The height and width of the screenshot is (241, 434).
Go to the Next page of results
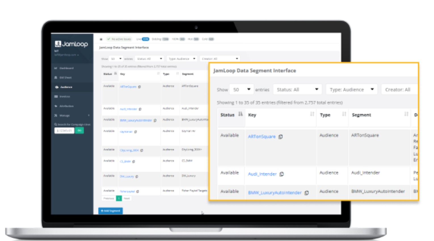tap(127, 198)
